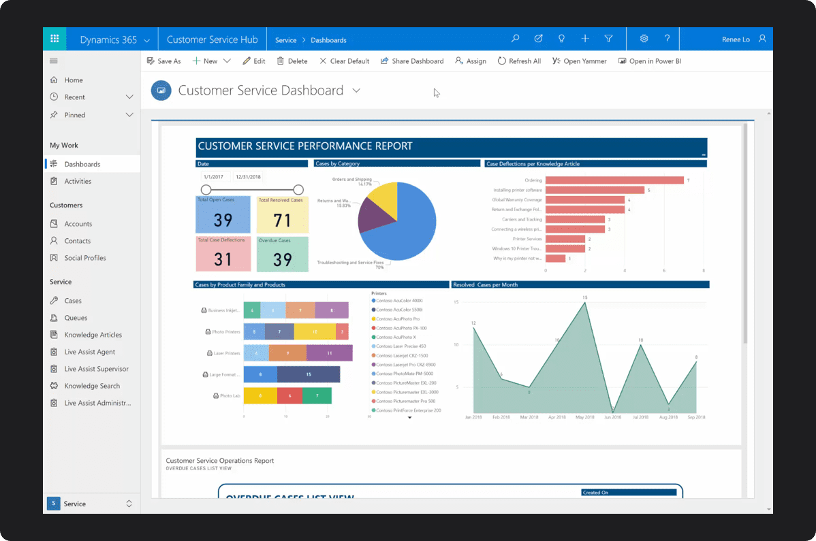Click Delete in the command bar
Viewport: 816px width, 541px height.
pos(292,61)
